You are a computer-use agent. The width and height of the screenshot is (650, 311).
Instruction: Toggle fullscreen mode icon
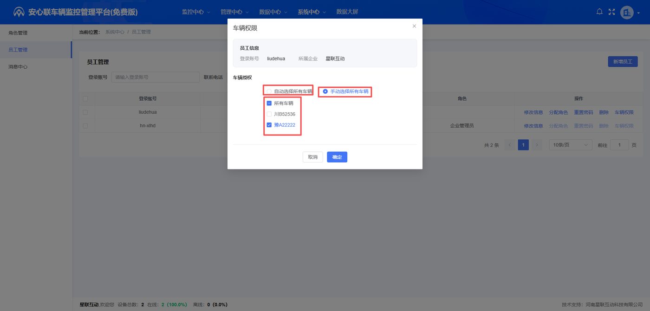click(x=611, y=12)
